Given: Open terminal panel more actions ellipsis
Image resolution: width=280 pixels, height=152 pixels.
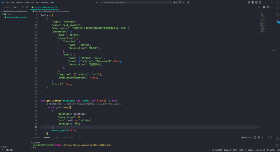Looking at the screenshot, I should click(x=262, y=138).
